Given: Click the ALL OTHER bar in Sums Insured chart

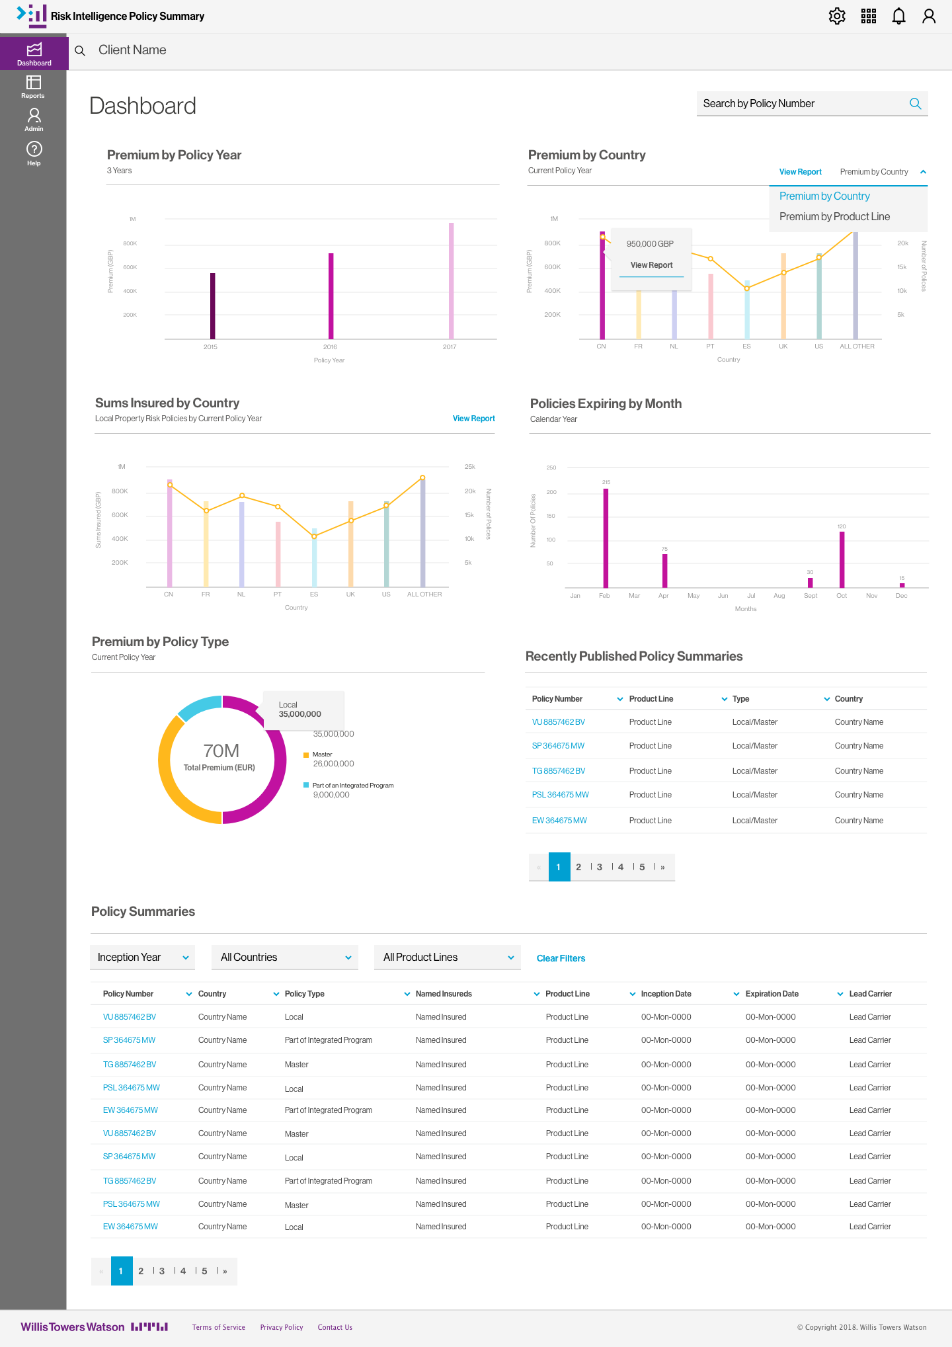Looking at the screenshot, I should pyautogui.click(x=422, y=533).
